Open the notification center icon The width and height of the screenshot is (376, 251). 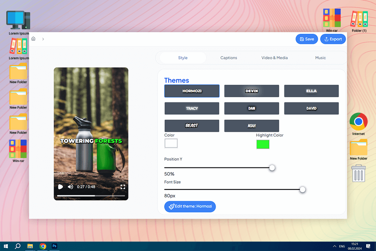click(x=368, y=246)
